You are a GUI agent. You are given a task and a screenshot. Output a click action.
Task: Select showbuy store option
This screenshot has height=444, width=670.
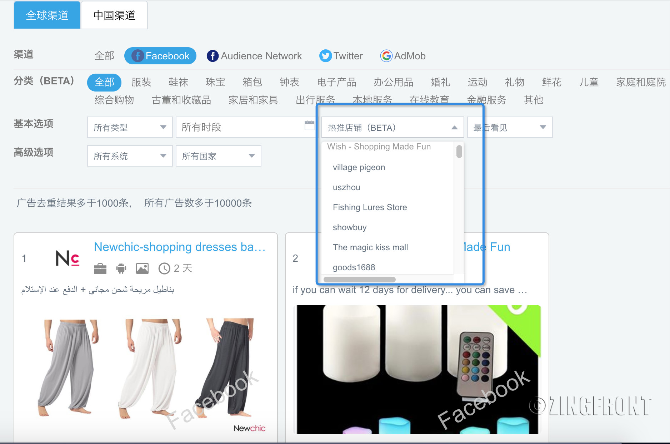pyautogui.click(x=387, y=227)
